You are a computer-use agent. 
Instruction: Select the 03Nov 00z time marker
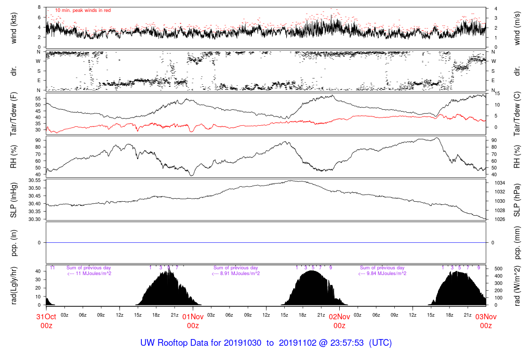486,321
